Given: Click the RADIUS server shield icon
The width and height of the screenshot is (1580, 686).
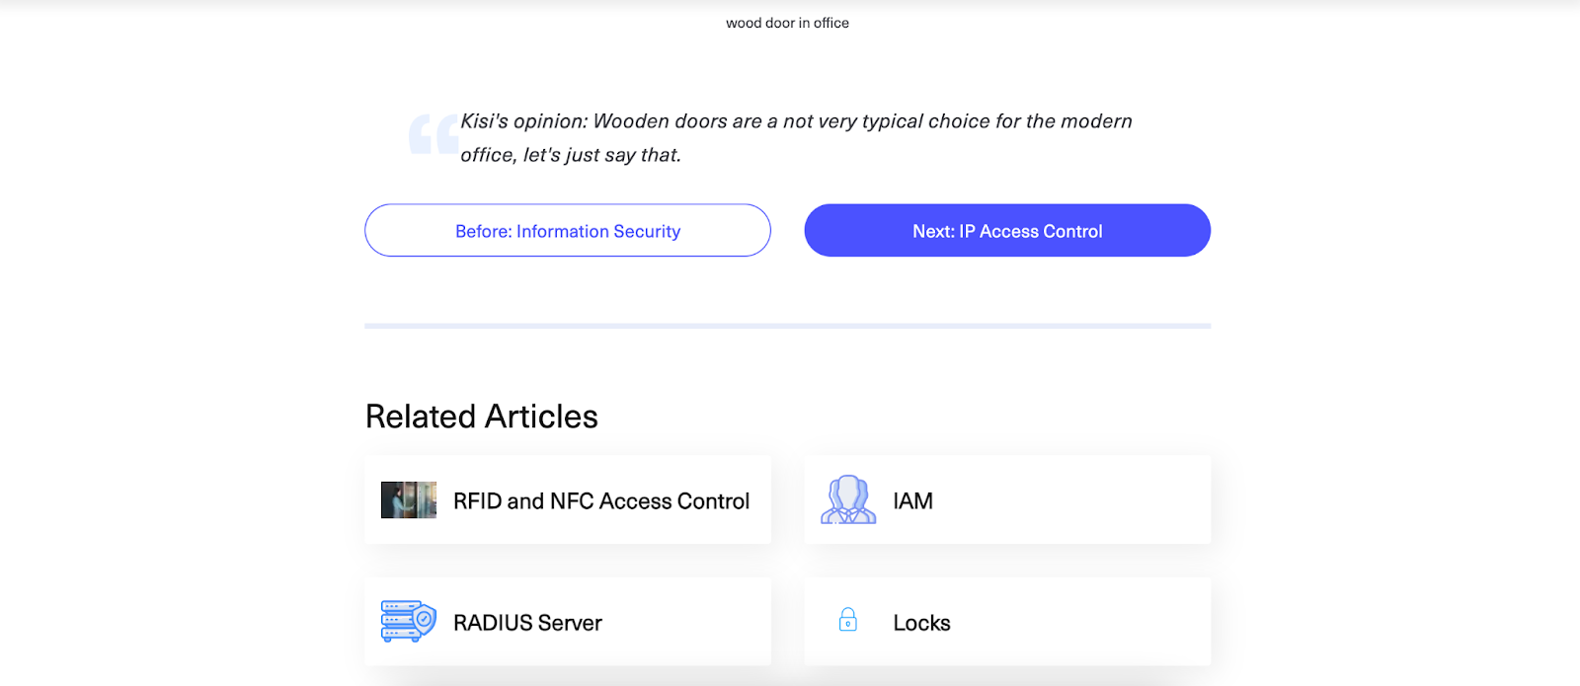Looking at the screenshot, I should (409, 621).
